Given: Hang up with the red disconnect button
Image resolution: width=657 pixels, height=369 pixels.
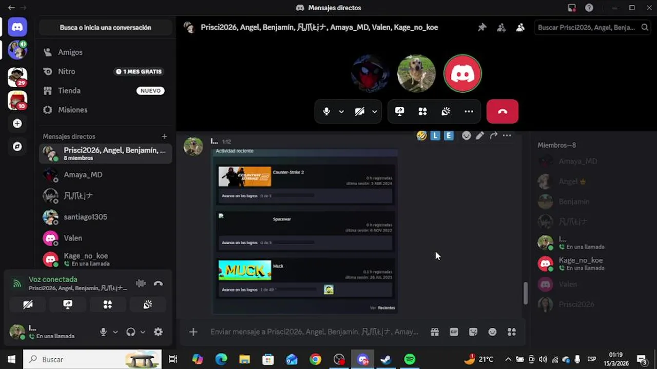Looking at the screenshot, I should 503,112.
